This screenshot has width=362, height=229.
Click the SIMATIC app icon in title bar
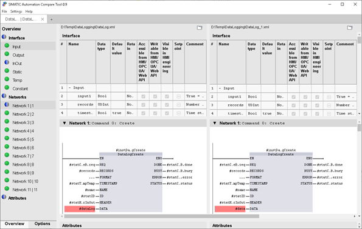click(x=4, y=4)
